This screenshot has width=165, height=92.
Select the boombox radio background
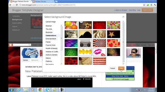tap(85, 43)
